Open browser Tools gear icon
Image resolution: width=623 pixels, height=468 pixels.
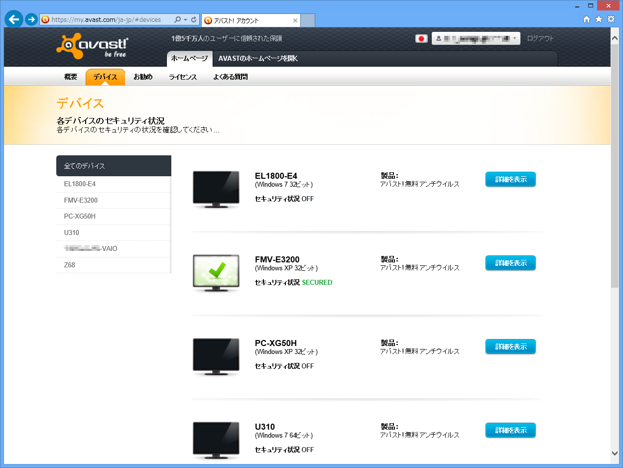(611, 19)
